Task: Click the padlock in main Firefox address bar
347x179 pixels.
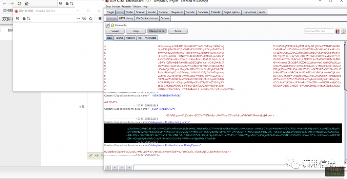Action: [x=67, y=3]
